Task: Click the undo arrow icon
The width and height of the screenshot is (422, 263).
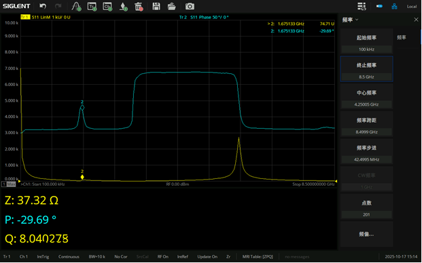Action: [43, 6]
